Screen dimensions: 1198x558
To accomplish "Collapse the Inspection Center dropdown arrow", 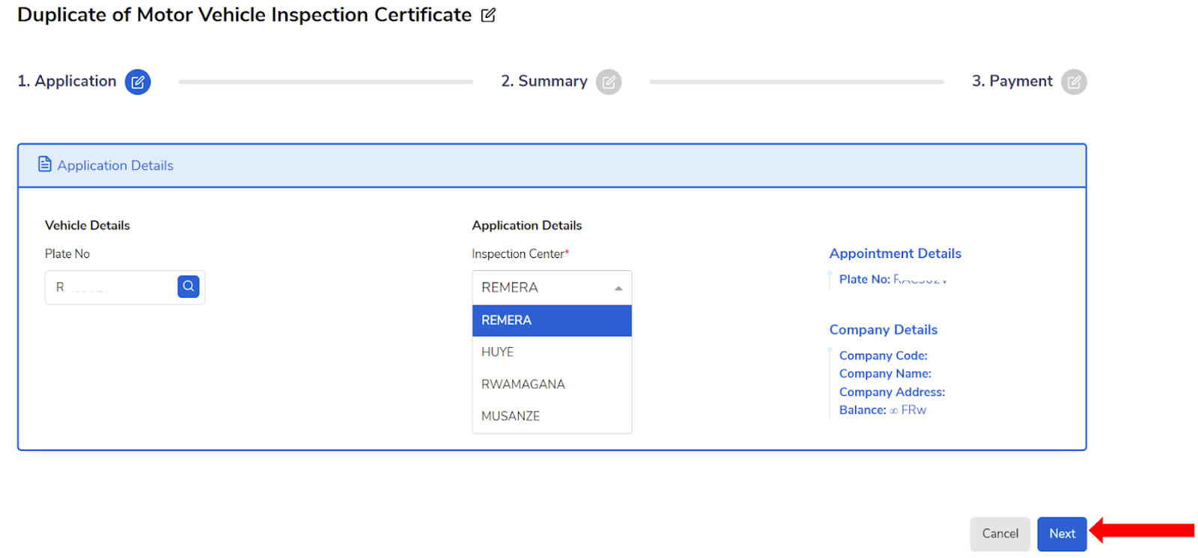I will [x=618, y=288].
